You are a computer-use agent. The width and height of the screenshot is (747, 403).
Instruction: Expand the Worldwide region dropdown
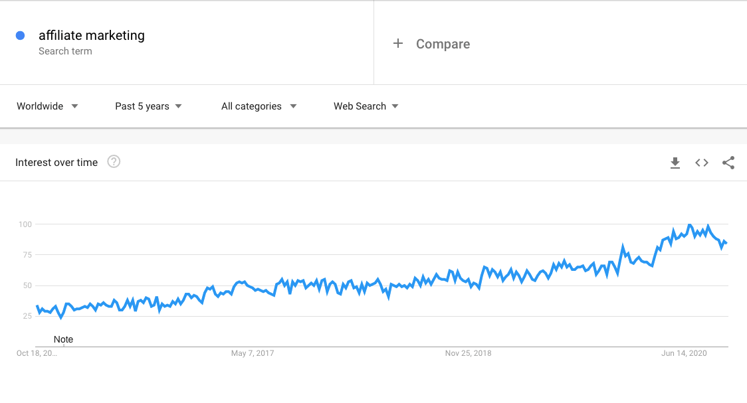tap(47, 106)
